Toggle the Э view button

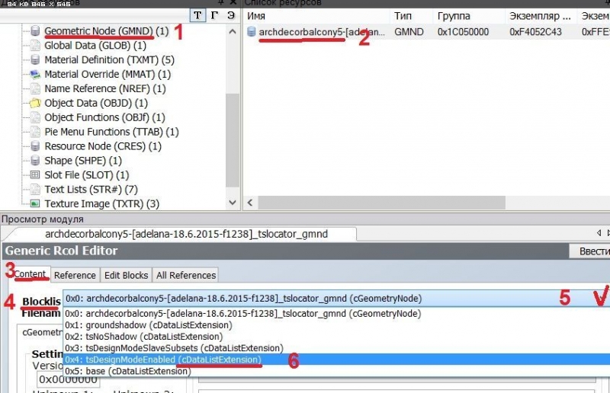pyautogui.click(x=230, y=16)
